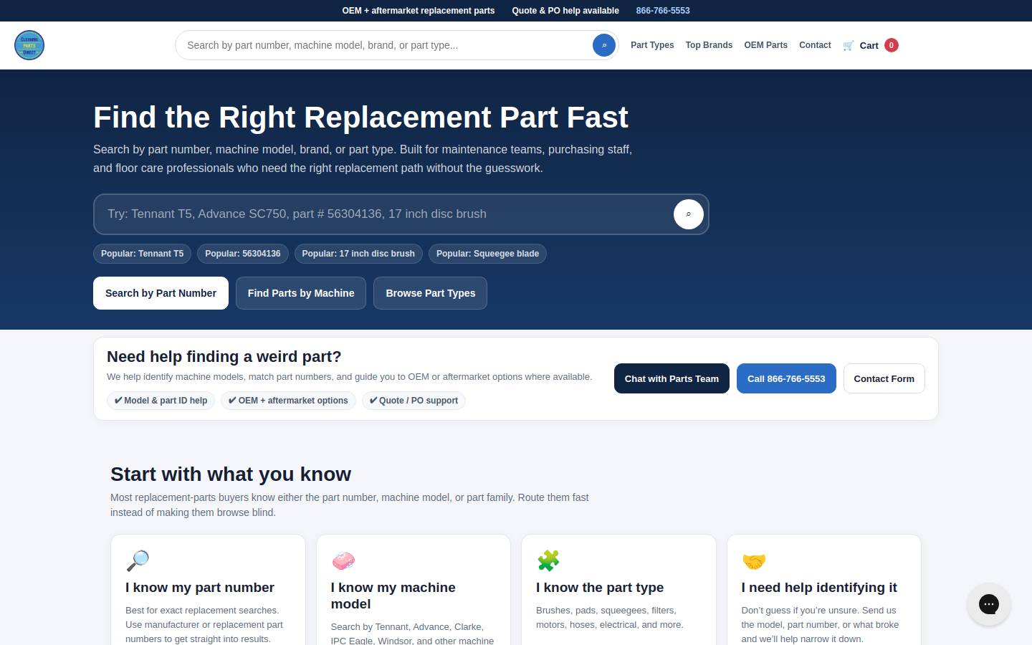Click the shopping cart icon

click(x=849, y=45)
